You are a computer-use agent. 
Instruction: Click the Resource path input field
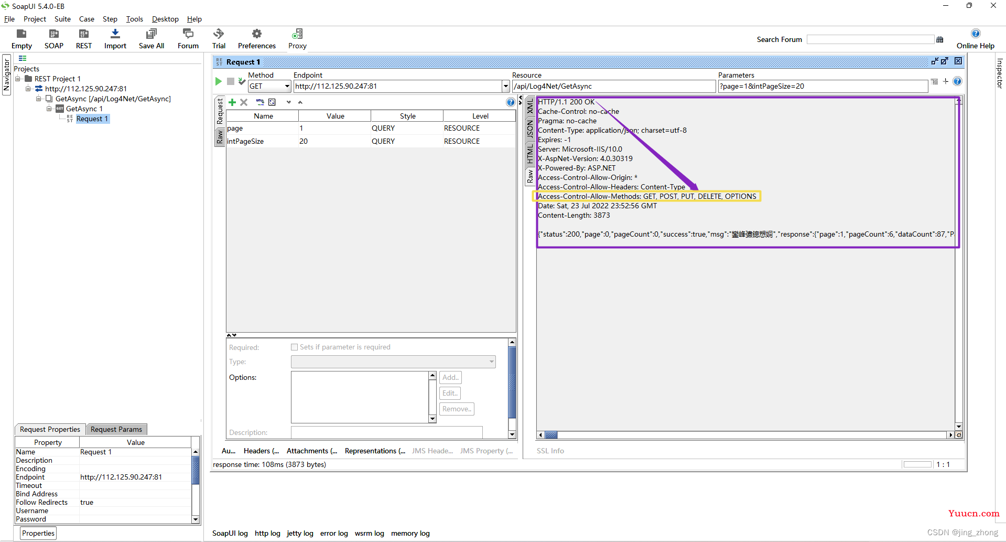click(614, 87)
